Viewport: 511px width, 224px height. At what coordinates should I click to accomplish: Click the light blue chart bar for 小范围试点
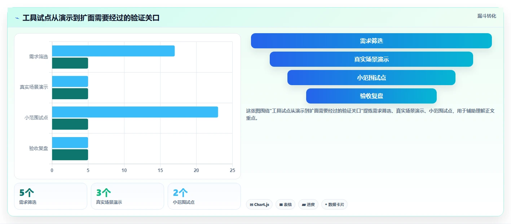point(135,112)
